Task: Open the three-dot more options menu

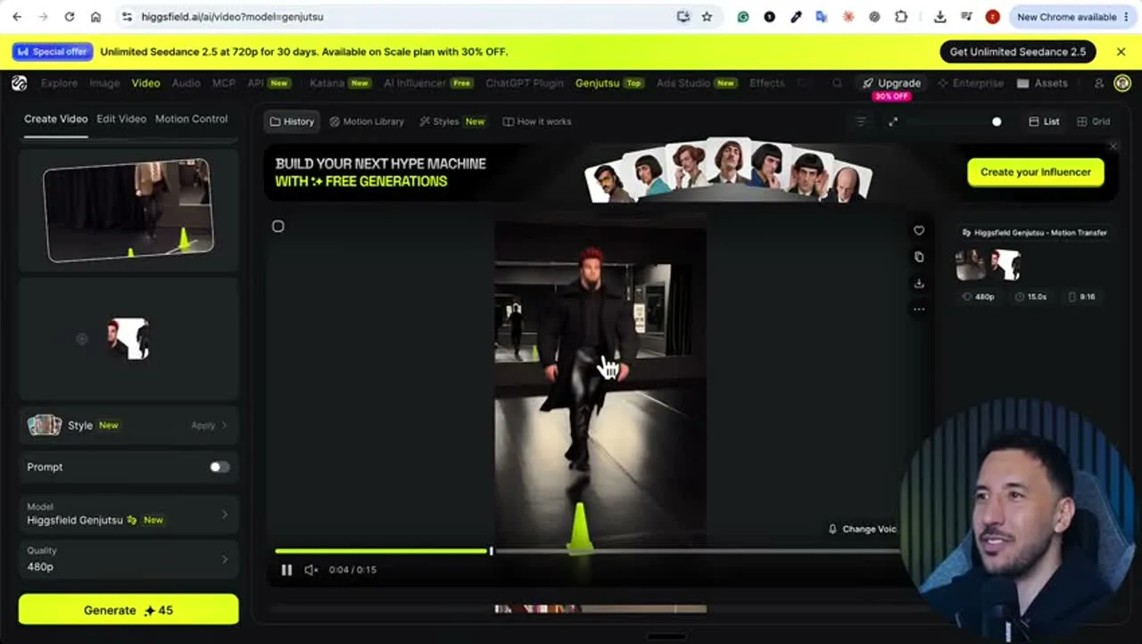Action: coord(919,310)
